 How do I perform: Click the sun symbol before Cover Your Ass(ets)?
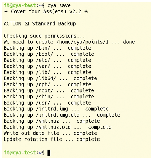pos(6,11)
